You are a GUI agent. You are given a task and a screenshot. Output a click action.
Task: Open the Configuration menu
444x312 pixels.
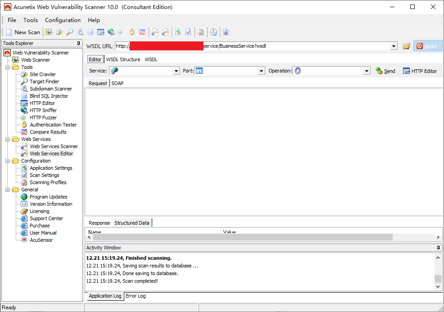pyautogui.click(x=63, y=20)
